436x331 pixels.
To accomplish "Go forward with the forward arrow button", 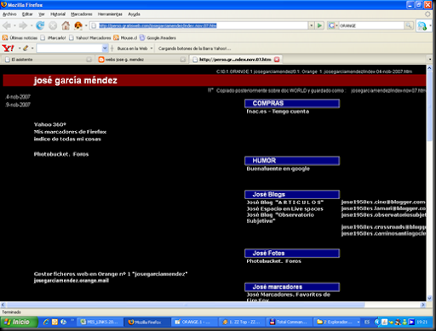I will click(23, 26).
